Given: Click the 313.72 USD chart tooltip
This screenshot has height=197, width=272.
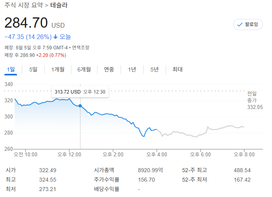Looking at the screenshot, I should coord(80,92).
